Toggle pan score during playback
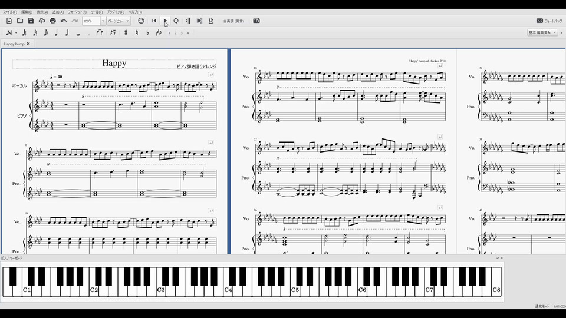 pyautogui.click(x=199, y=21)
